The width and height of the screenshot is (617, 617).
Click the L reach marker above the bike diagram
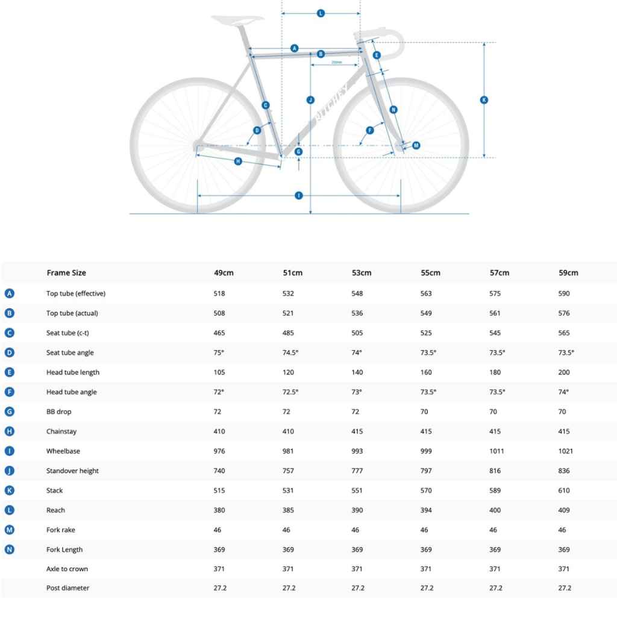pyautogui.click(x=321, y=13)
